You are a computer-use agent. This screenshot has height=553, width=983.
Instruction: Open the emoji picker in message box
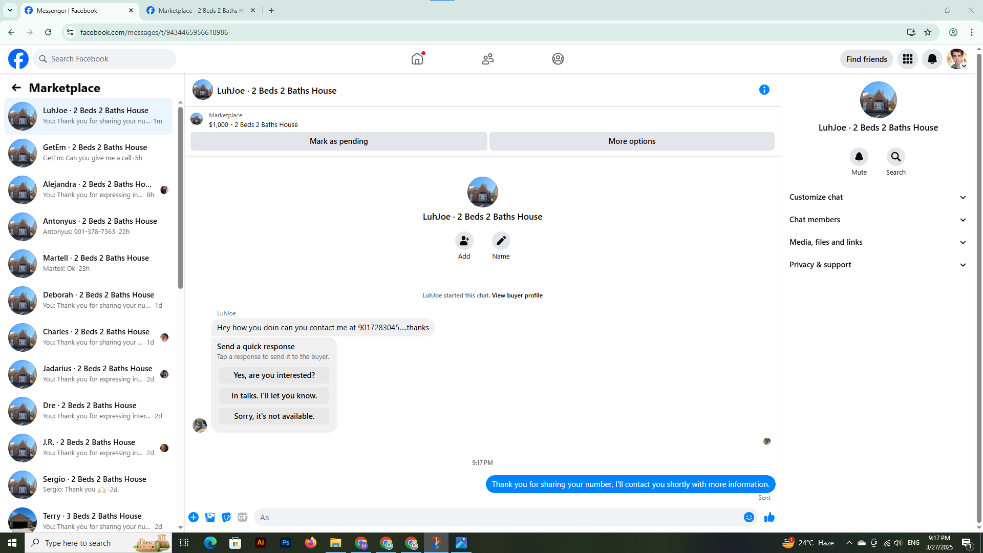pos(749,517)
